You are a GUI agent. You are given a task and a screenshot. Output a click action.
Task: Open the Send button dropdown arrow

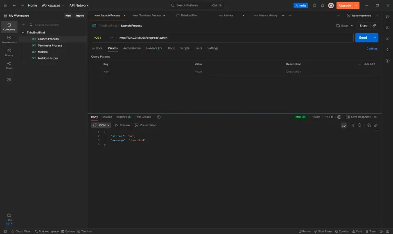[375, 38]
